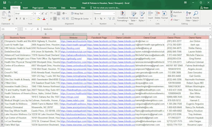This screenshot has height=127, width=212.
Task: Open Format as Table gallery
Action: click(x=133, y=16)
